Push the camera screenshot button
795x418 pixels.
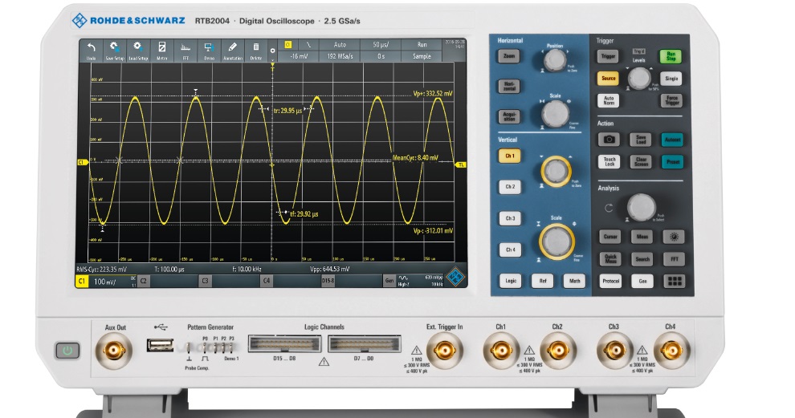609,140
